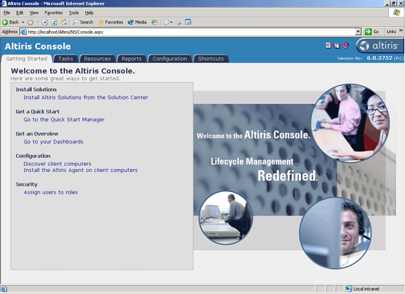This screenshot has height=294, width=405.
Task: Open the History toolbar icon
Action: click(x=154, y=22)
